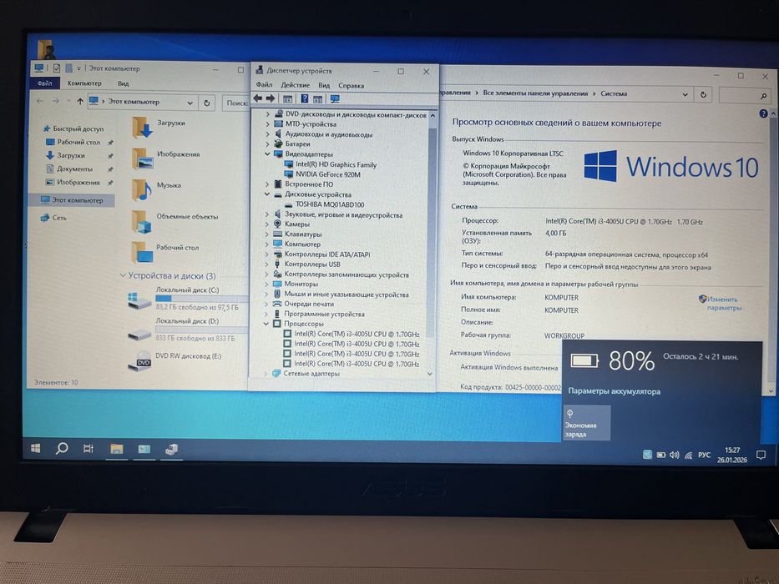Screen dimensions: 779x584
Task: Select TOSHIBA MQ01ABD100 disk device
Action: tap(330, 204)
